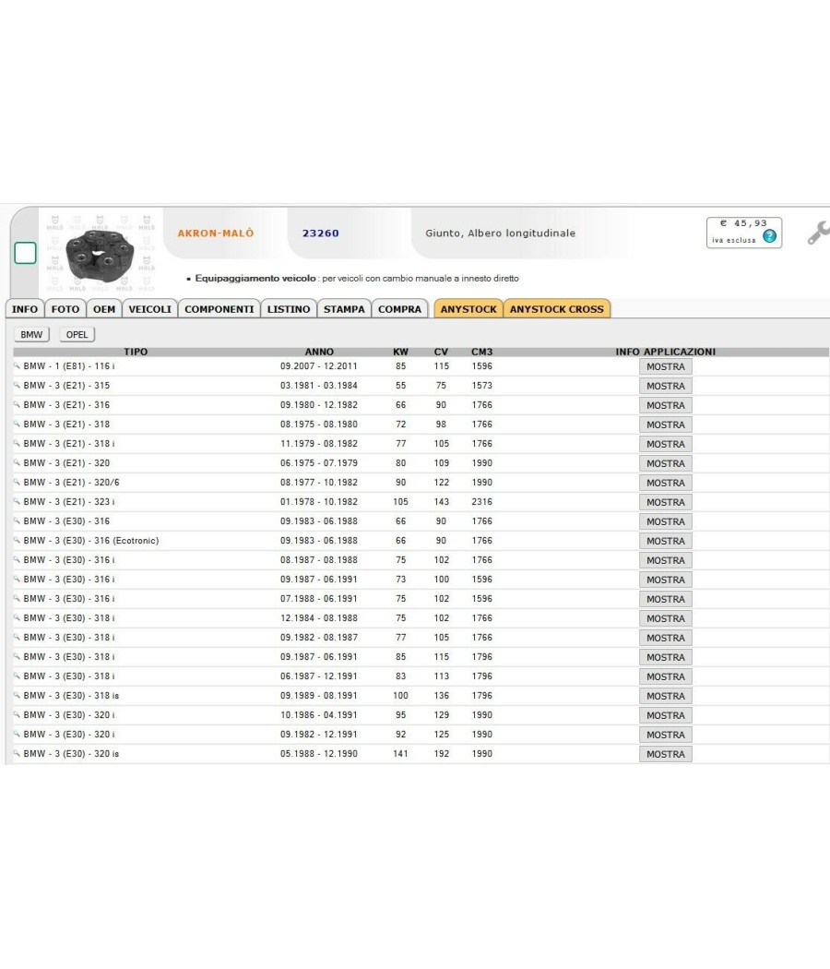Click the year range 10.1986 - 04.1991
The image size is (830, 969).
[x=319, y=714]
